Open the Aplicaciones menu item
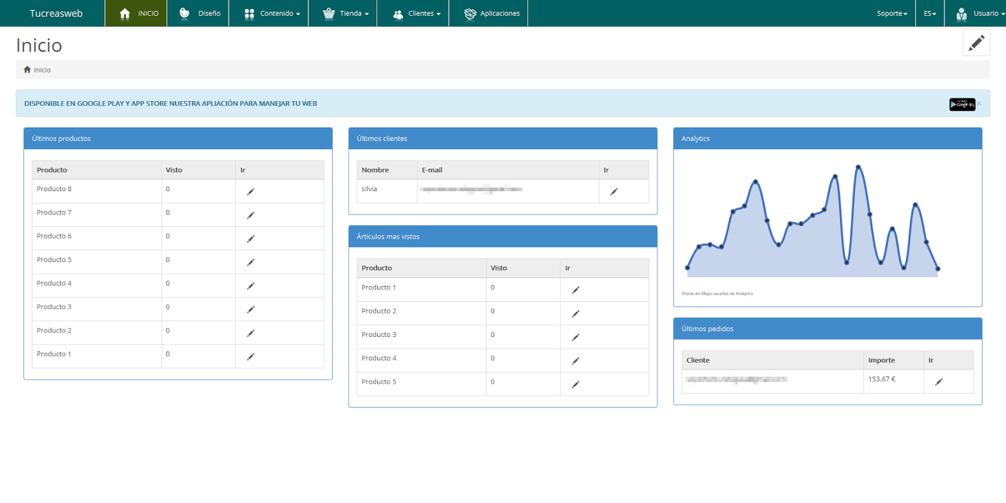 point(492,13)
